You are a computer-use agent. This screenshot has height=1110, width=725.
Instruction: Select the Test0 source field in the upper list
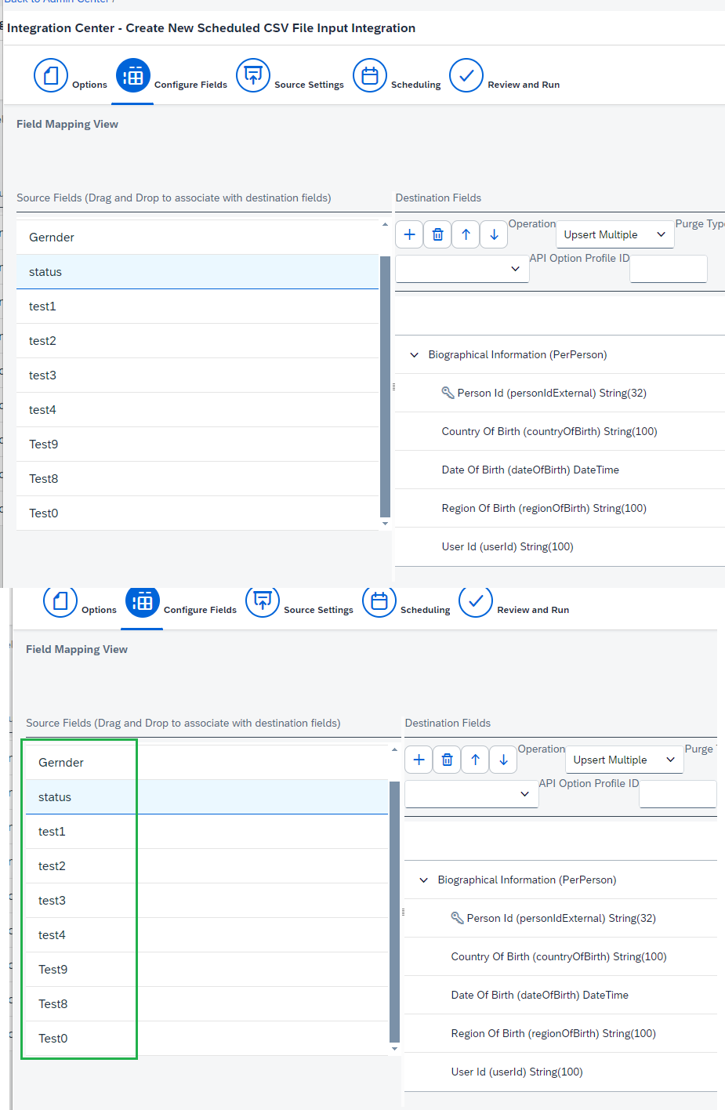click(x=198, y=513)
